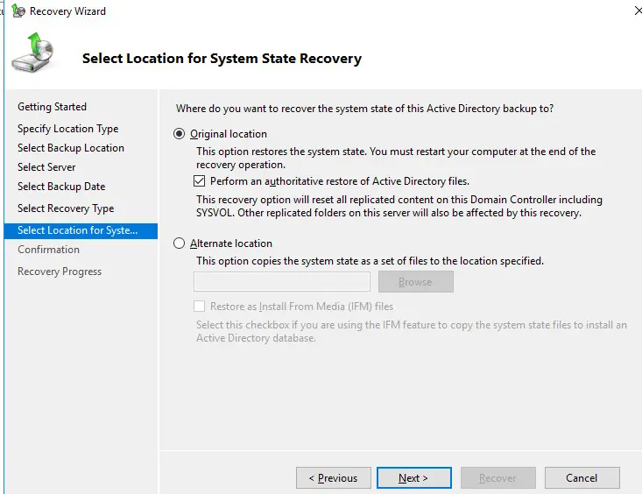642x494 pixels.
Task: Close the Recovery Wizard window
Action: (638, 11)
